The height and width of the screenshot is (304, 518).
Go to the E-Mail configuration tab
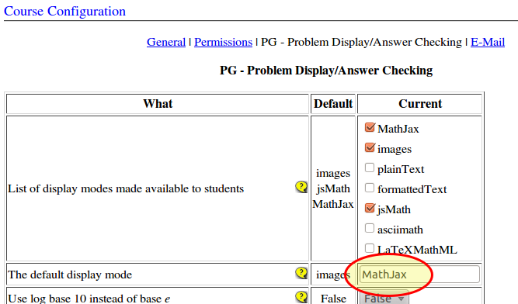click(488, 42)
